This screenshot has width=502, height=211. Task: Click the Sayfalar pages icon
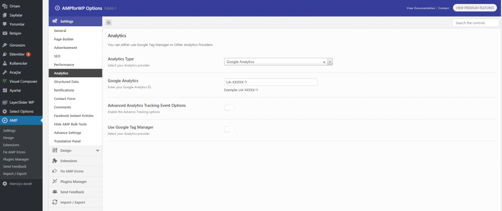(x=5, y=15)
